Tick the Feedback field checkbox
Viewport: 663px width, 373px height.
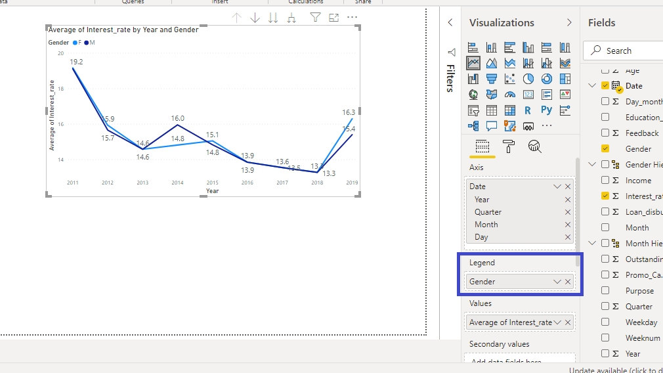click(x=605, y=133)
